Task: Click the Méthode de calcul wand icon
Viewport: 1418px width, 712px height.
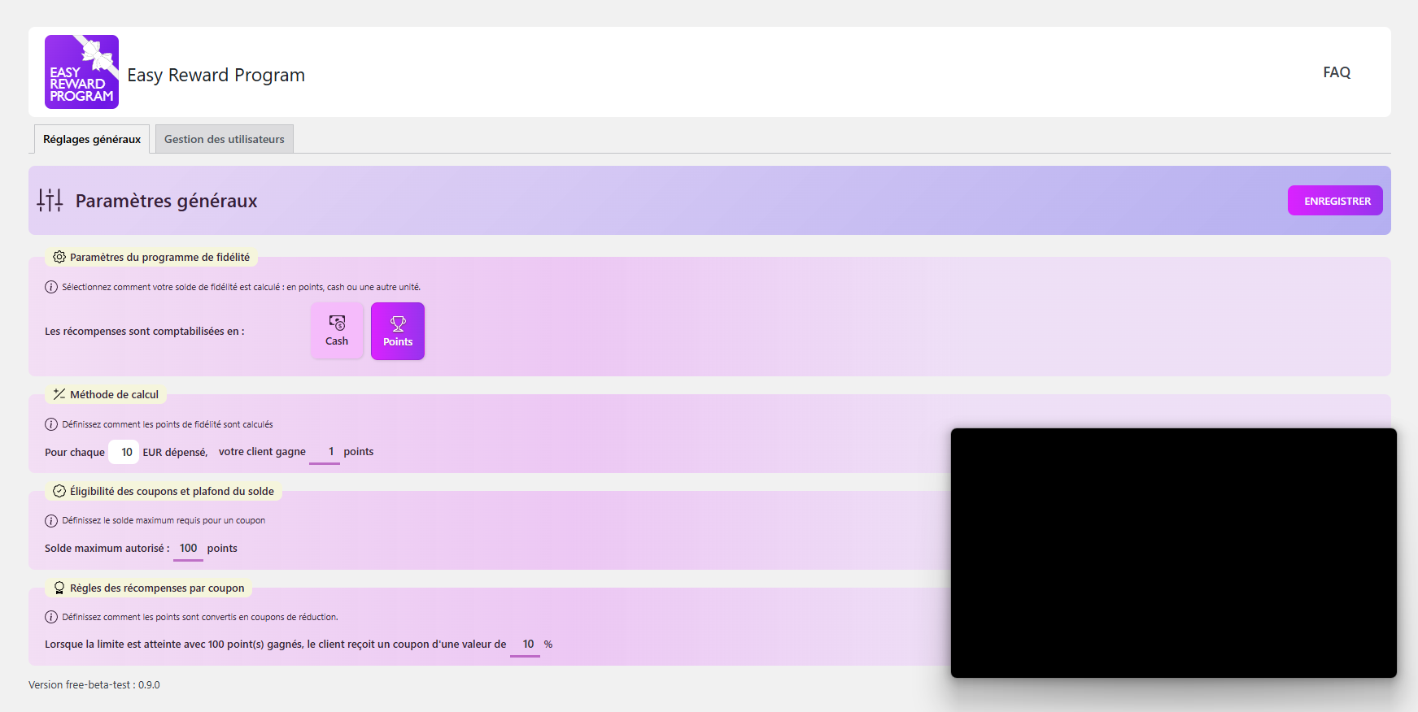Action: pyautogui.click(x=59, y=394)
